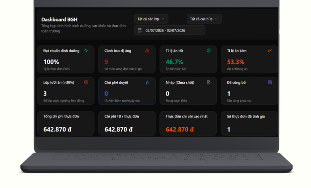Click the Tỷ lệ thực đơn PASS caption
This screenshot has width=311, height=188.
click(x=56, y=69)
